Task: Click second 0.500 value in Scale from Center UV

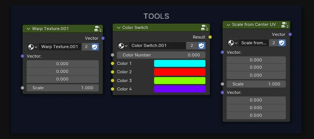Action: coord(256,108)
